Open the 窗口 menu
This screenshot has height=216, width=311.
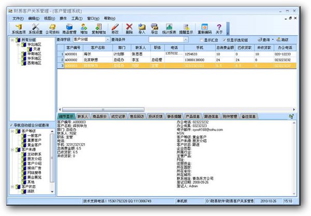93,19
